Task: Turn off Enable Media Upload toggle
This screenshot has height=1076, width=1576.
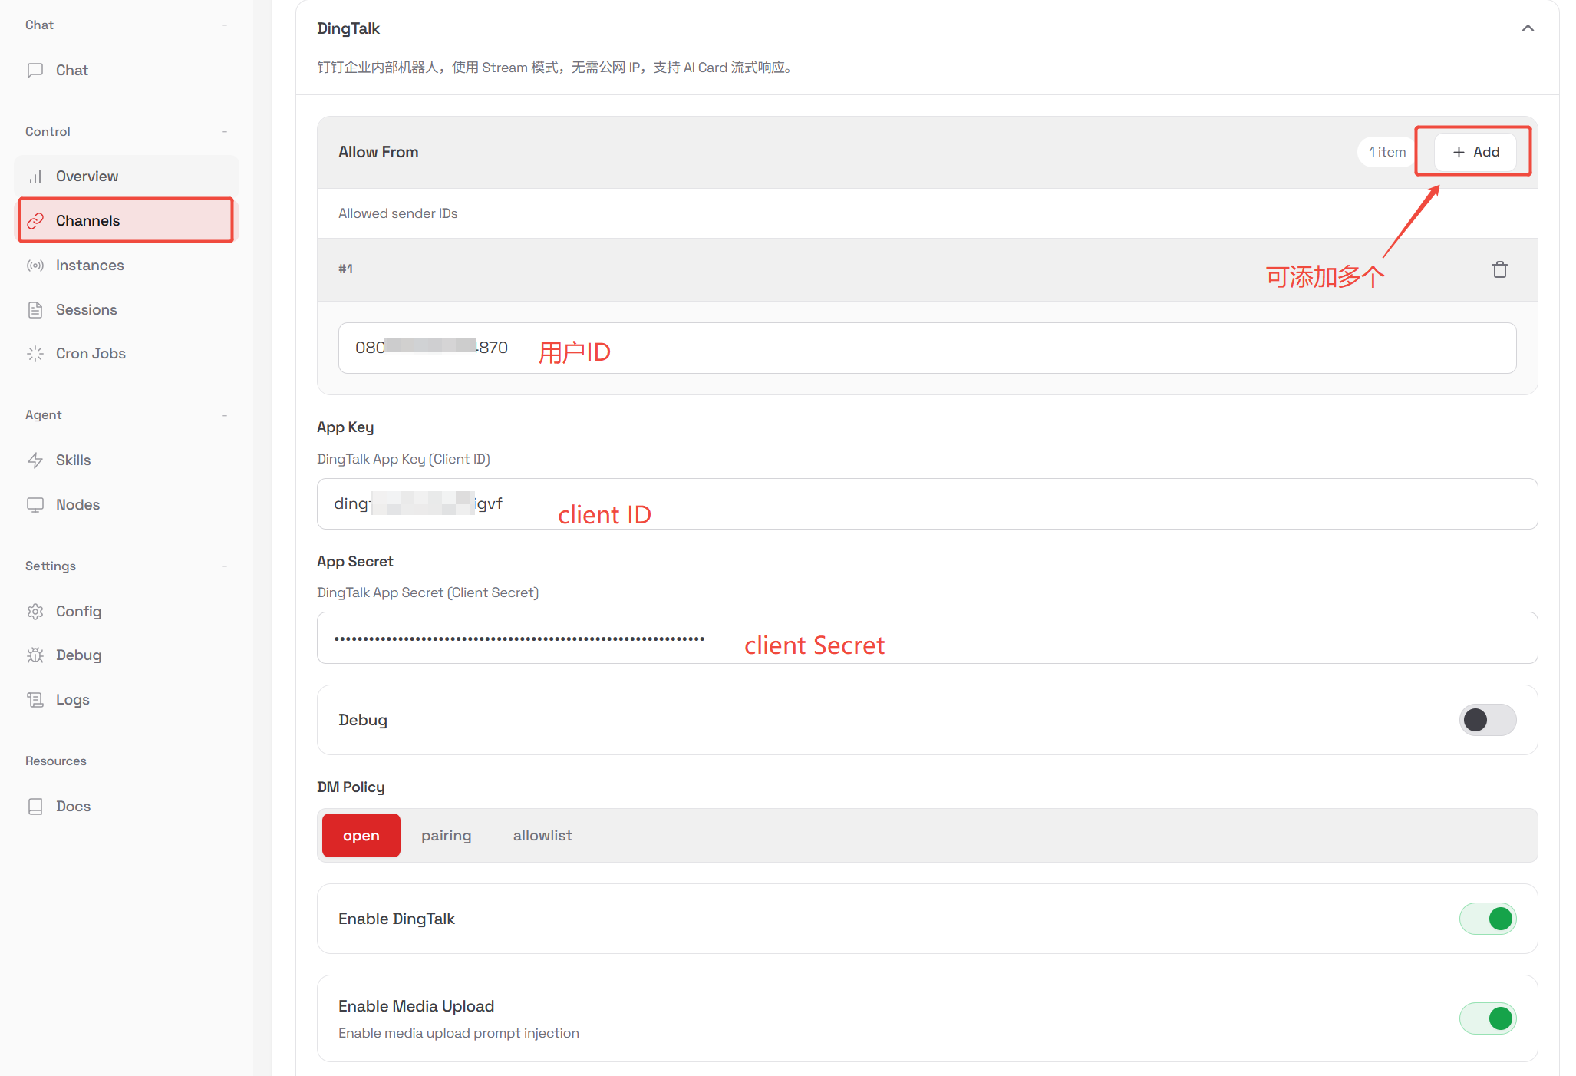Action: coord(1487,1018)
